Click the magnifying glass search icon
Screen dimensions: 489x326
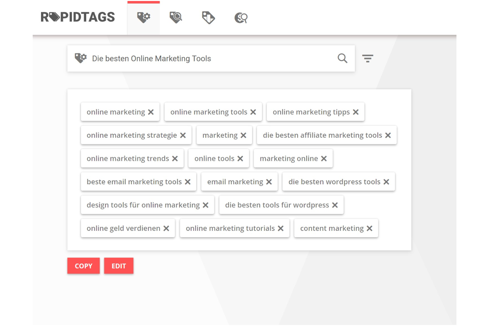tap(342, 58)
